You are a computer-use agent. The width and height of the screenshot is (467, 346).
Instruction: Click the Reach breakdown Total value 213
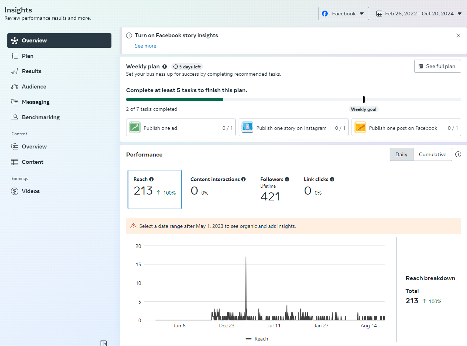point(412,301)
